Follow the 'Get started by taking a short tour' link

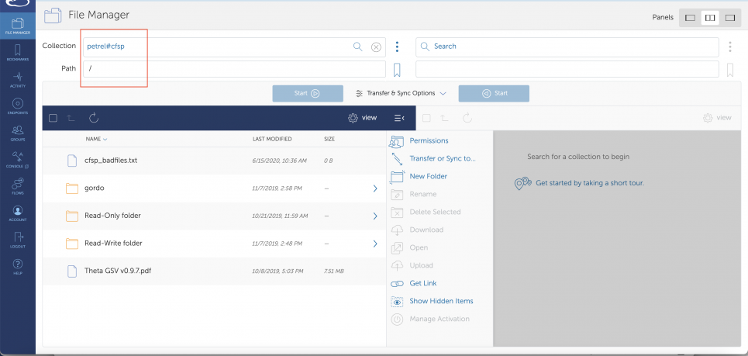pos(589,183)
